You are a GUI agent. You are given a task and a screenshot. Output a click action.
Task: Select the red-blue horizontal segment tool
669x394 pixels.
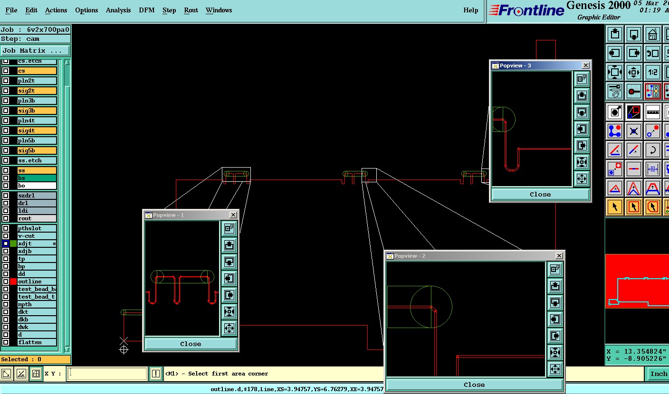(x=634, y=169)
